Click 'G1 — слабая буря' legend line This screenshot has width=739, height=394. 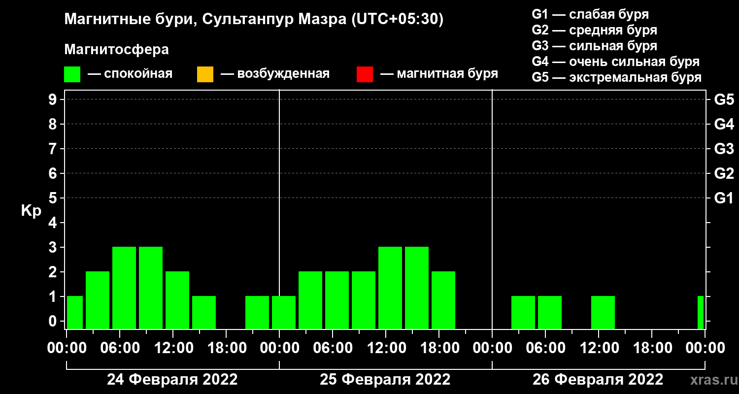tap(590, 14)
